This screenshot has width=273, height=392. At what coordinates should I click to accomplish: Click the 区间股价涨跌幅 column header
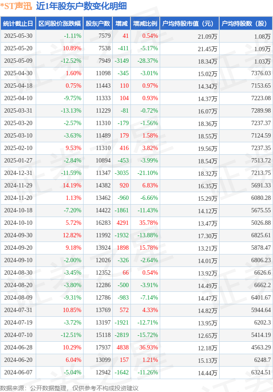point(59,24)
